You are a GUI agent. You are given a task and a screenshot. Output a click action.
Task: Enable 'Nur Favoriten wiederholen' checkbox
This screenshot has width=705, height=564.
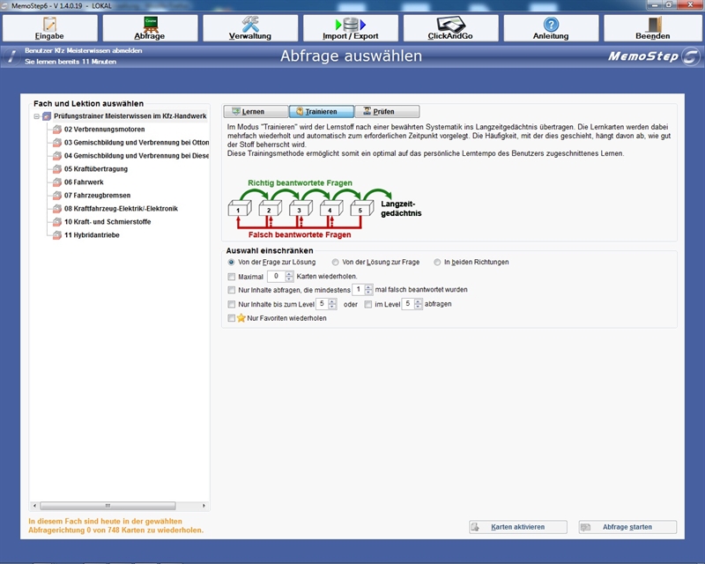tap(232, 318)
